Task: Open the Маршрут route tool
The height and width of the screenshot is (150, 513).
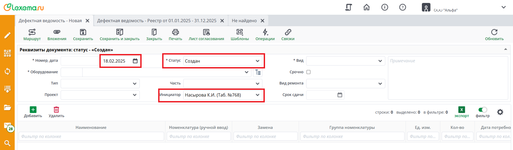Action: coord(32,34)
